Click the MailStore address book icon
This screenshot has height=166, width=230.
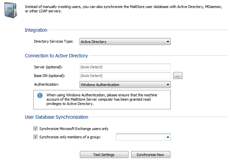[x=11, y=10]
